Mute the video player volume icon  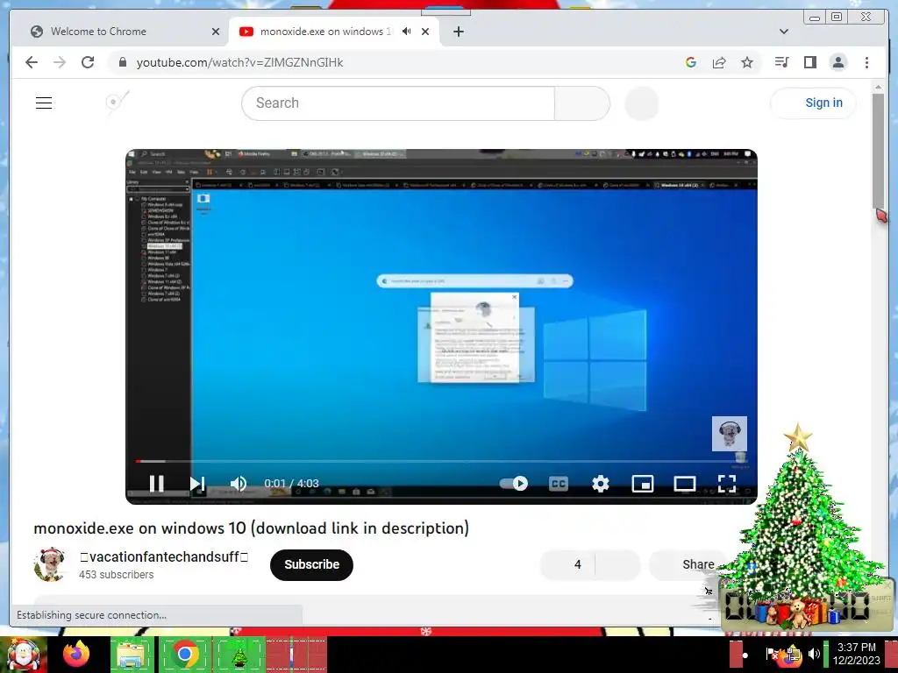[x=239, y=484]
